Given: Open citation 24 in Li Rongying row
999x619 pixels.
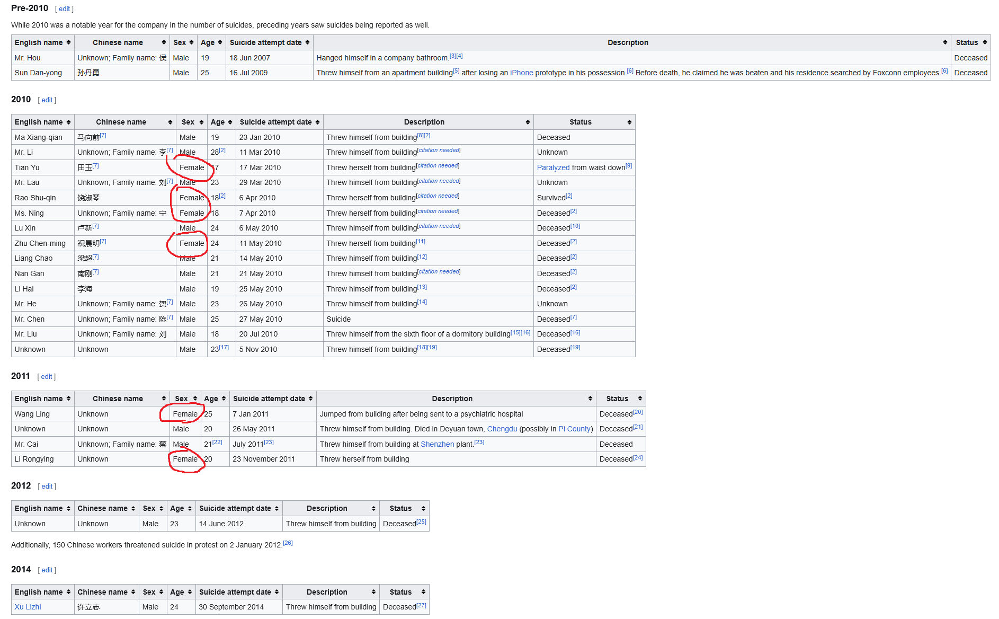Looking at the screenshot, I should [638, 457].
